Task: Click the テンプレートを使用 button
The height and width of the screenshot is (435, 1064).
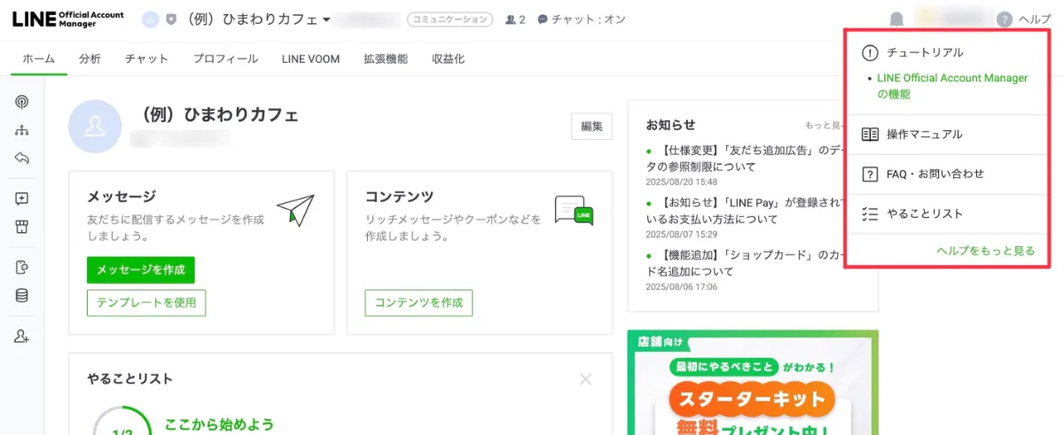Action: pyautogui.click(x=146, y=303)
